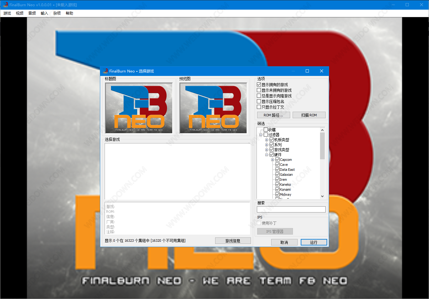Check the 过滤器 root checkbox
This screenshot has width=429, height=299.
pyautogui.click(x=266, y=135)
